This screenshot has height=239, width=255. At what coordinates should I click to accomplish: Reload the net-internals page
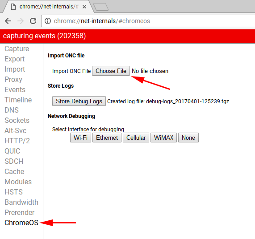coord(33,21)
